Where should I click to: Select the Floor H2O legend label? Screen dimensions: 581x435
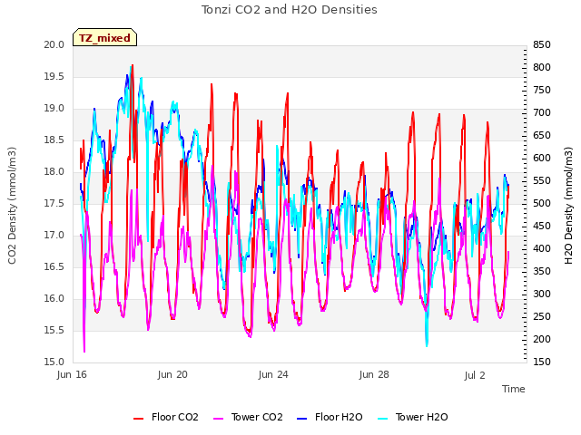point(339,417)
